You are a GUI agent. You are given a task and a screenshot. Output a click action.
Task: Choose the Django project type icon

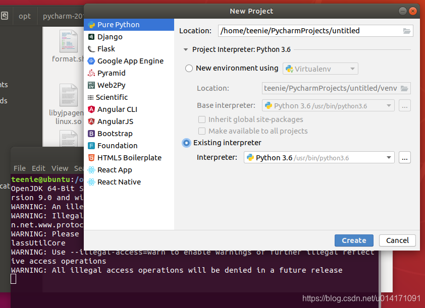click(x=91, y=37)
